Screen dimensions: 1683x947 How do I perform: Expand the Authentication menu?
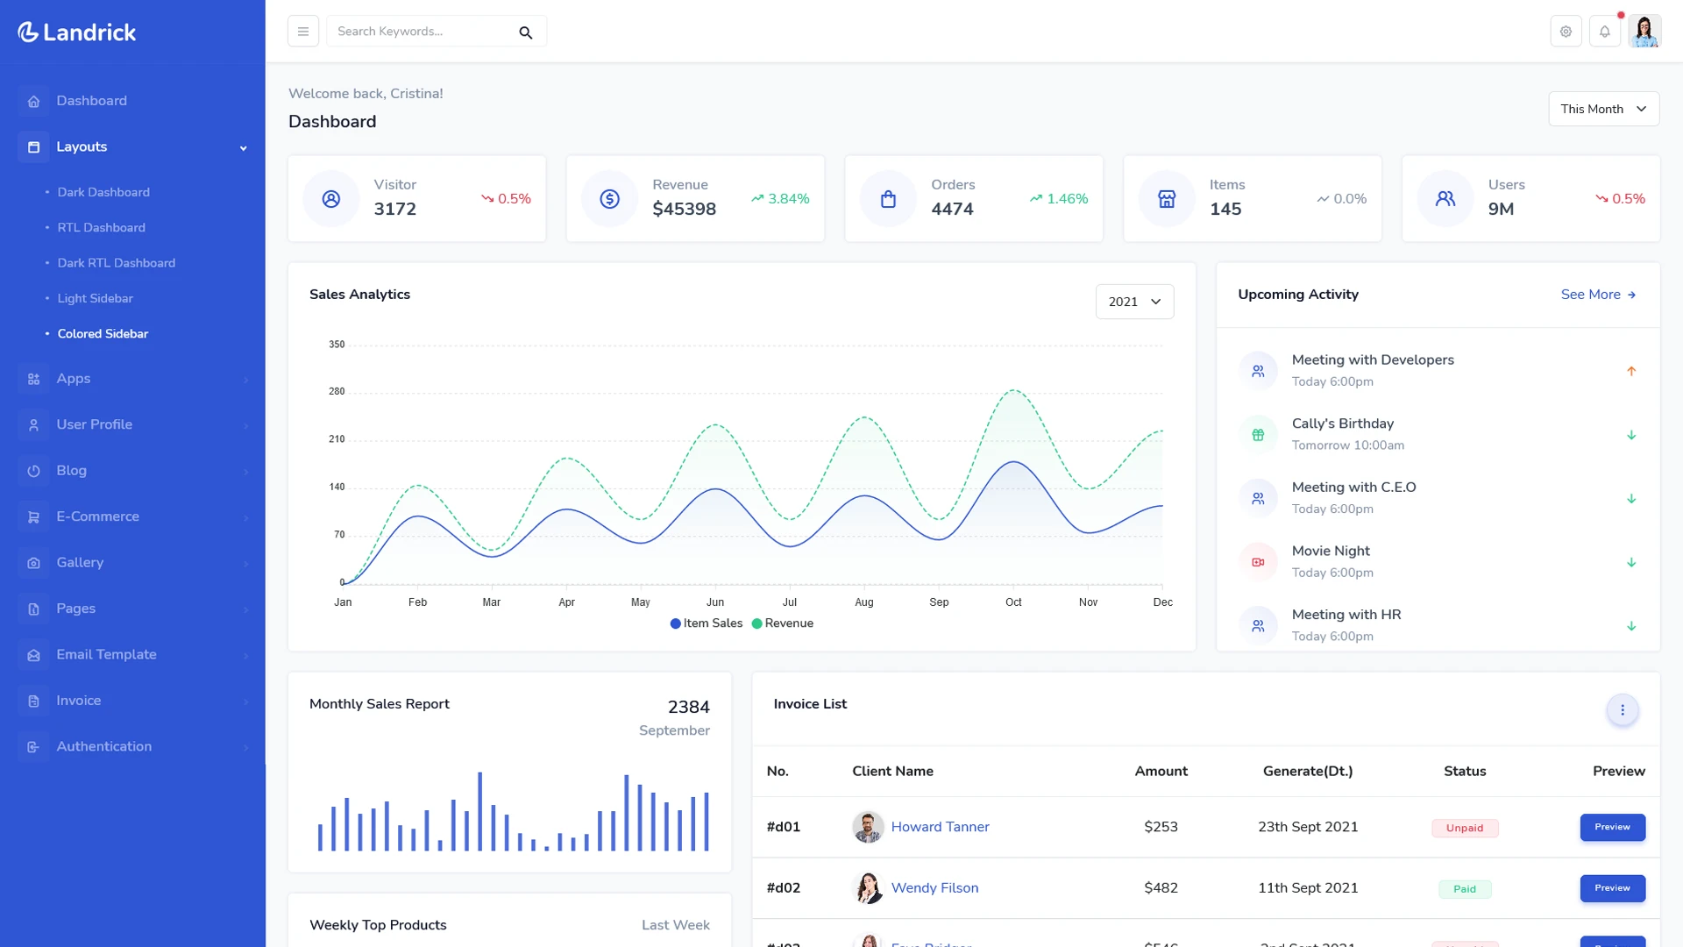[245, 748]
